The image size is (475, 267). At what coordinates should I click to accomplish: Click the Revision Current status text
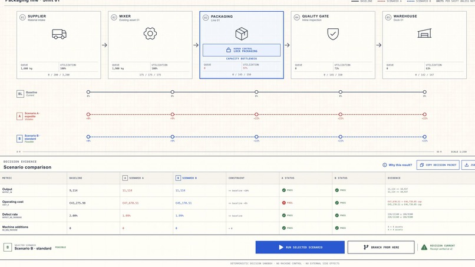(x=442, y=246)
